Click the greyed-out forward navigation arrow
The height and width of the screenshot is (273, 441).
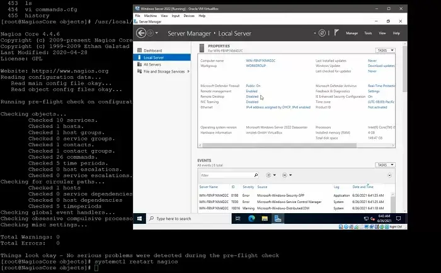[x=150, y=33]
